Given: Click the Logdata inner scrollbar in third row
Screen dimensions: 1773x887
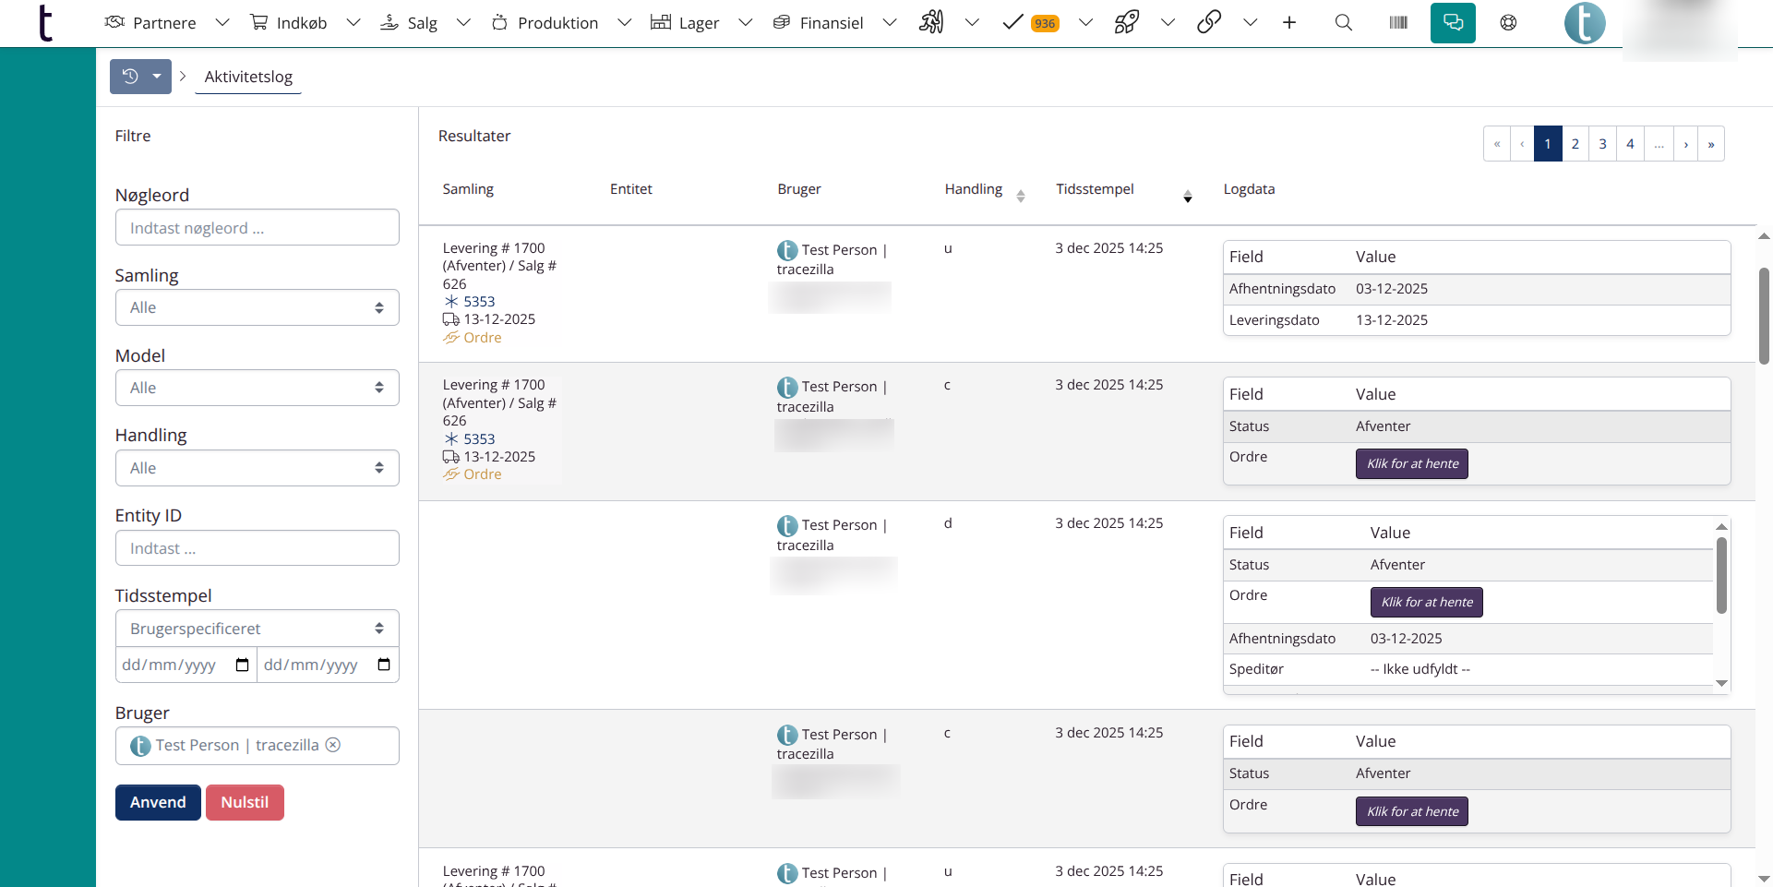Looking at the screenshot, I should tap(1721, 575).
